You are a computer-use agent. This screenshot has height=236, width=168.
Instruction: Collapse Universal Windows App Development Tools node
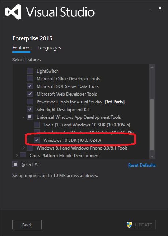(23, 117)
